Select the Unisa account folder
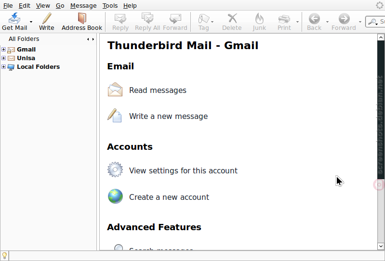Viewport: 385px width, 261px height. (x=26, y=58)
